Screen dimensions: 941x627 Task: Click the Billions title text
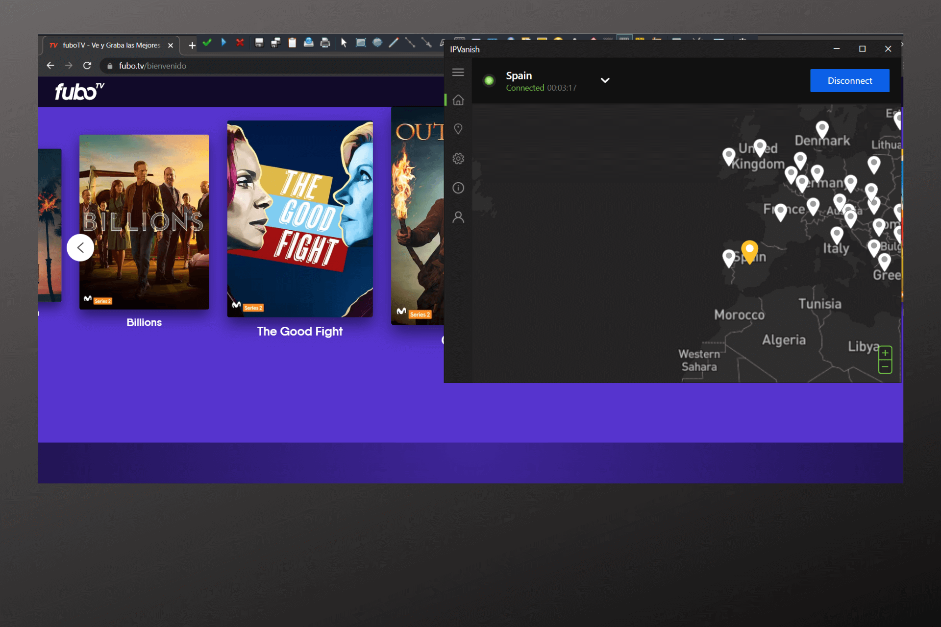point(144,322)
